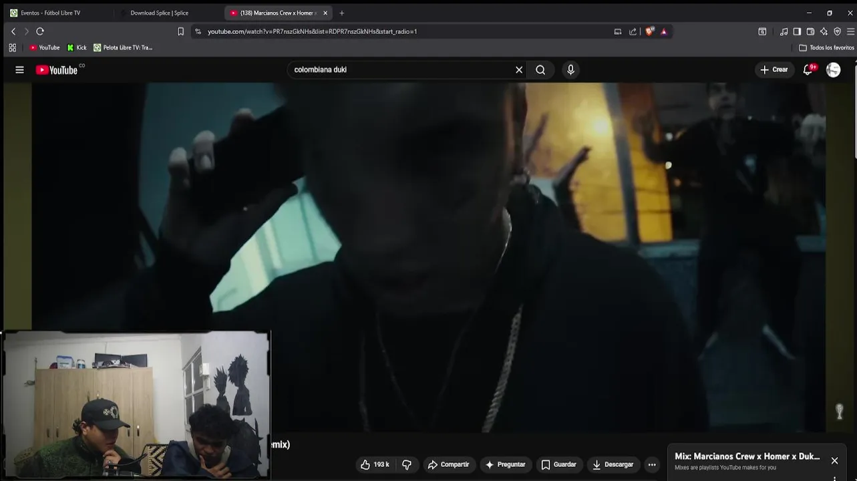Share this page from the address bar
857x481 pixels.
click(633, 31)
